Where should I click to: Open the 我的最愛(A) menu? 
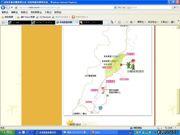[36, 12]
